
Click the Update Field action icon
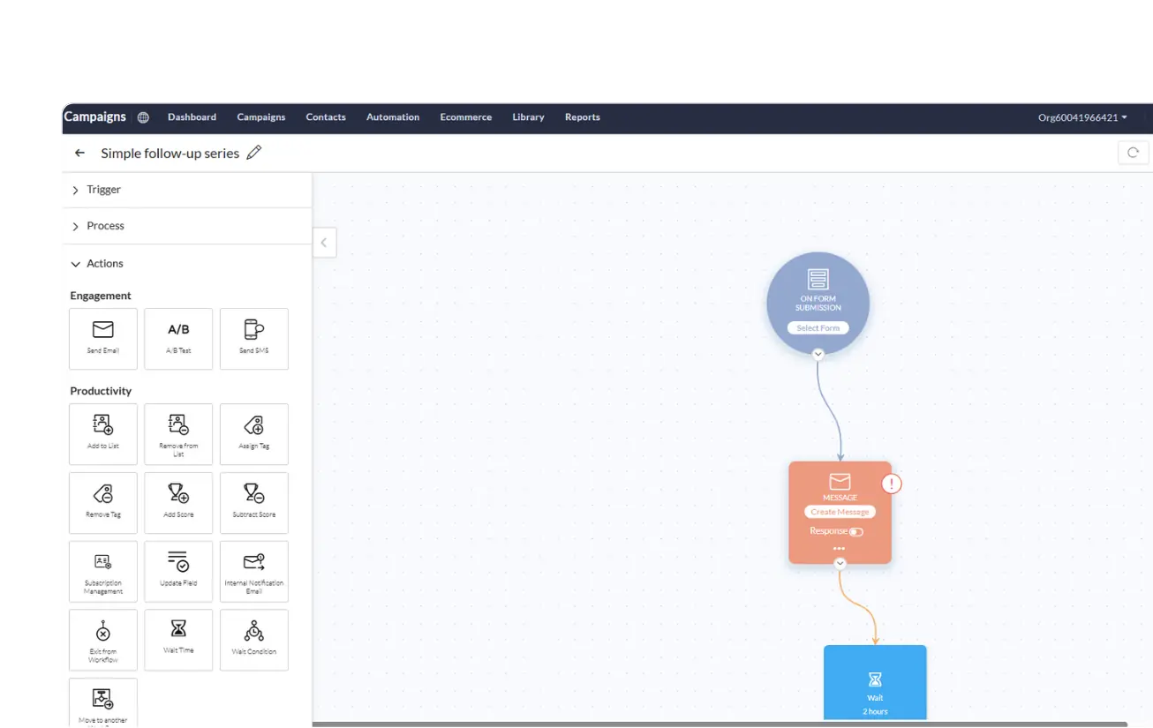coord(178,562)
